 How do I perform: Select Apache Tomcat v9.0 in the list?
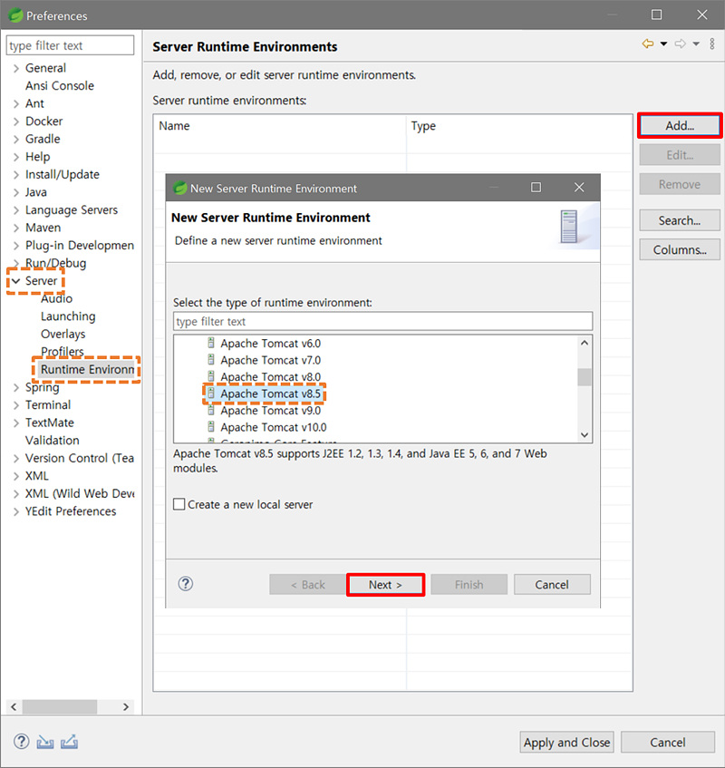click(270, 411)
